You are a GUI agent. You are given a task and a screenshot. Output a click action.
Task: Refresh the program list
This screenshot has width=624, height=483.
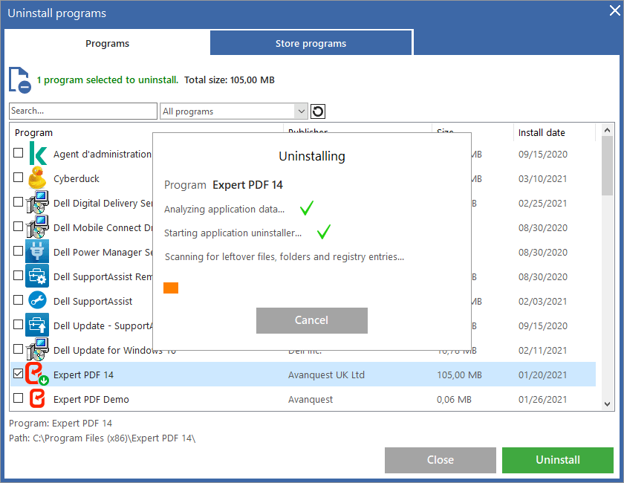coord(318,111)
